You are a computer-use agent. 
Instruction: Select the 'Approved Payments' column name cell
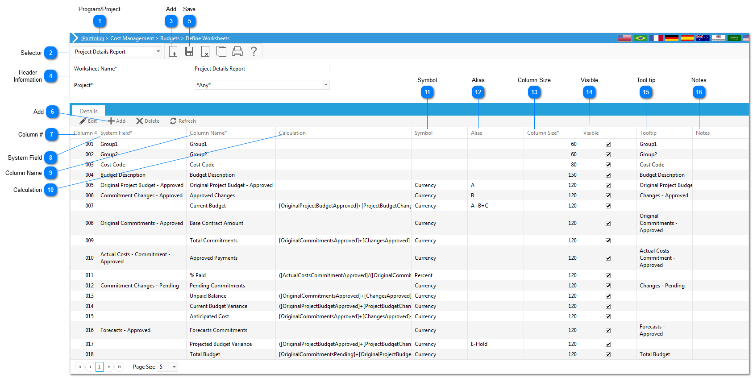tap(213, 258)
